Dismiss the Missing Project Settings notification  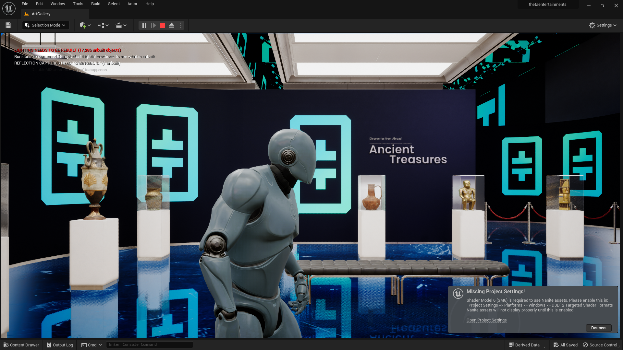point(598,328)
